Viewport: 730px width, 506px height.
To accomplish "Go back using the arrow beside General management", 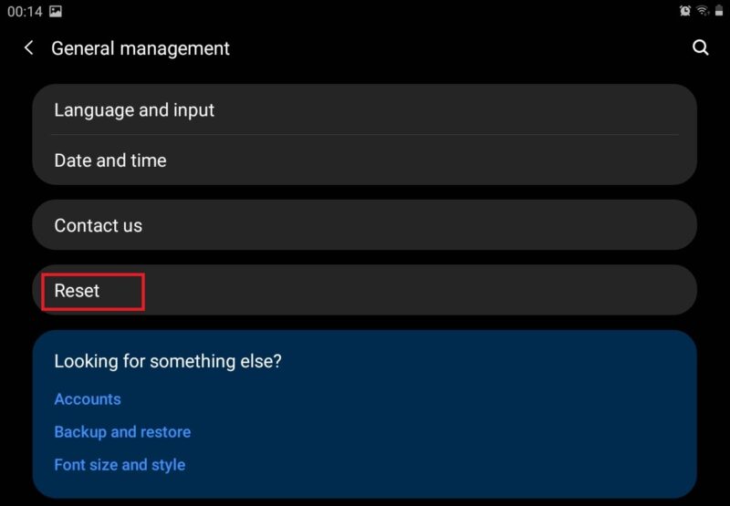I will pos(29,47).
